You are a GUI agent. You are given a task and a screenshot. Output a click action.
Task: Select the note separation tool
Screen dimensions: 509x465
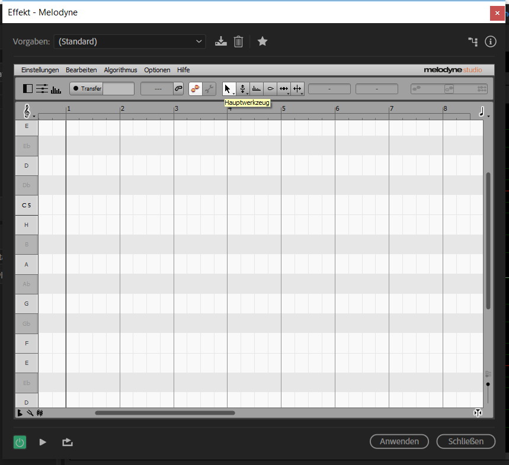(297, 89)
